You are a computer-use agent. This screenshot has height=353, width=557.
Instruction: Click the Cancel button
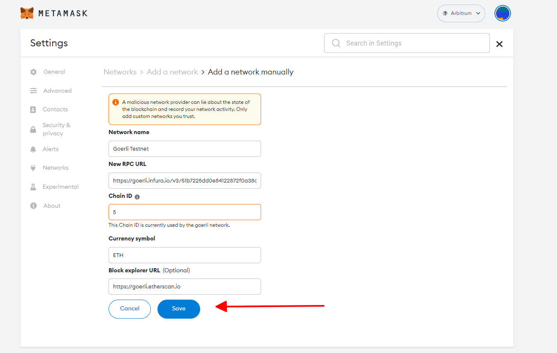pyautogui.click(x=130, y=309)
